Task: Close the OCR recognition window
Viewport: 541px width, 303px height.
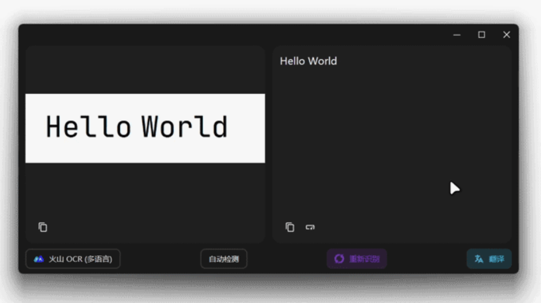Action: [506, 35]
